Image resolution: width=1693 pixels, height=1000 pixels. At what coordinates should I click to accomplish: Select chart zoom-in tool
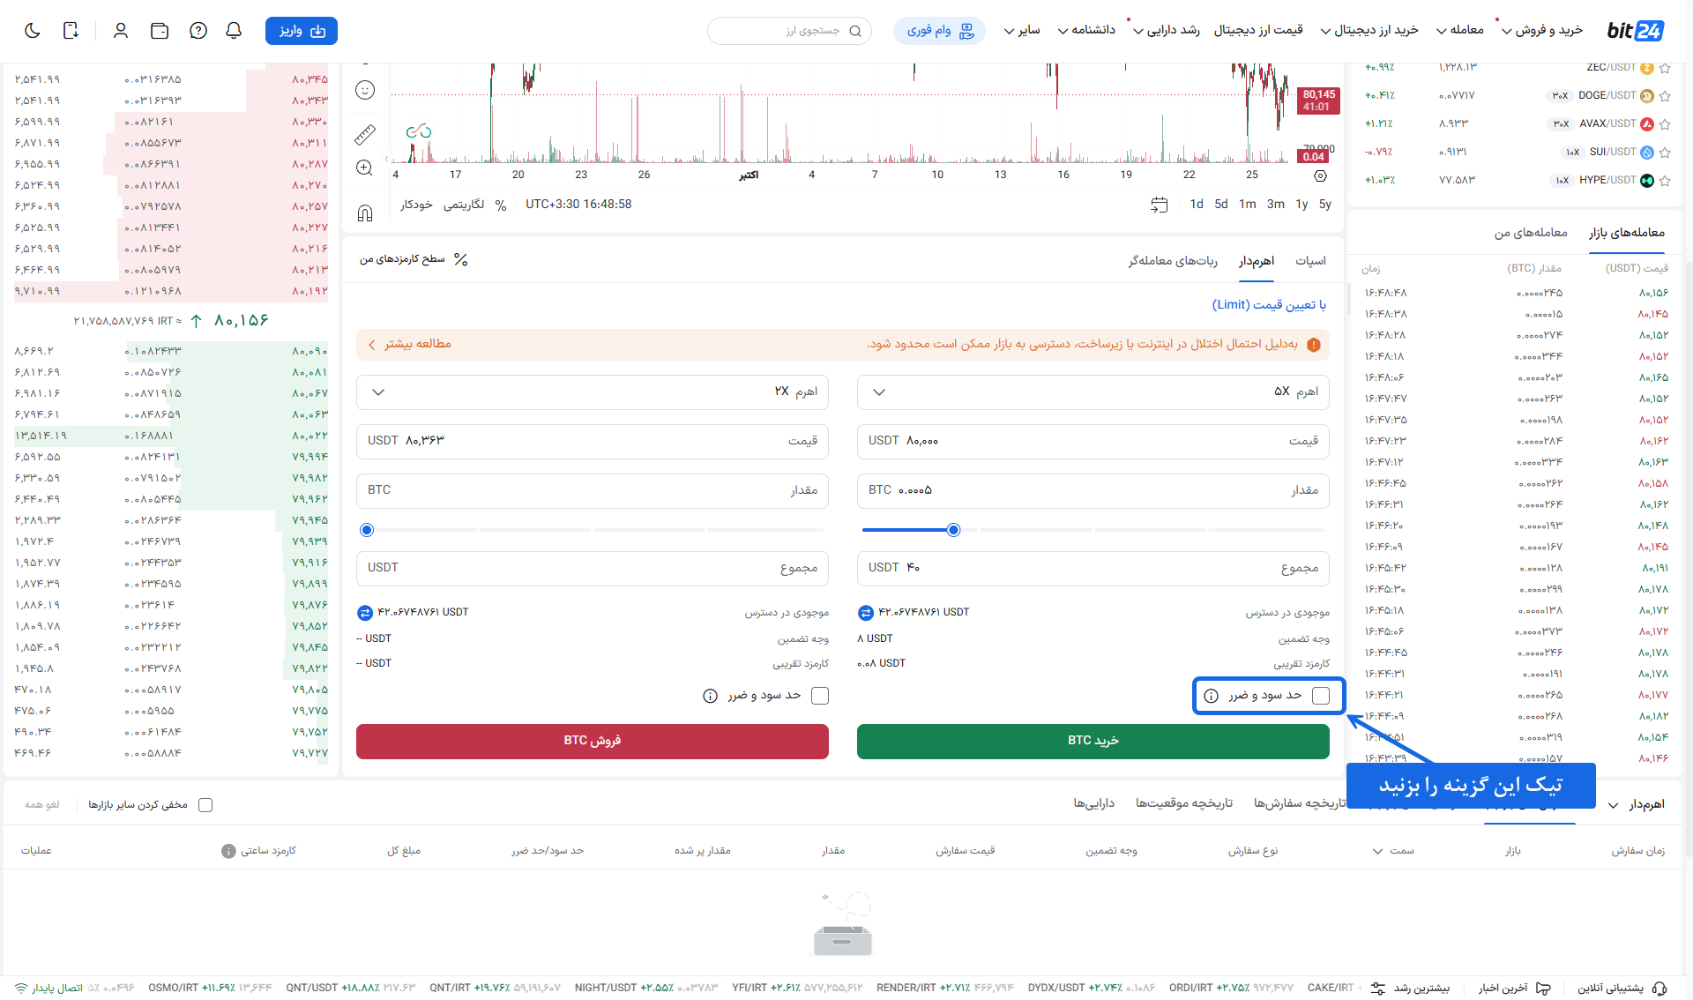(365, 168)
